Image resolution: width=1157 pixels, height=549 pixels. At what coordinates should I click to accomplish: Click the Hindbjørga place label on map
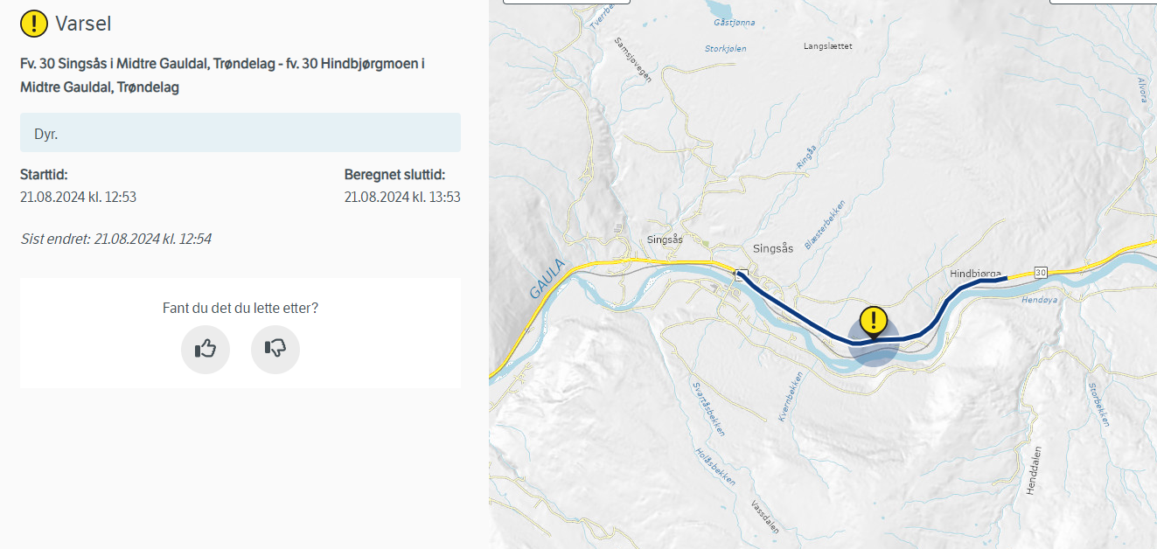(x=974, y=274)
